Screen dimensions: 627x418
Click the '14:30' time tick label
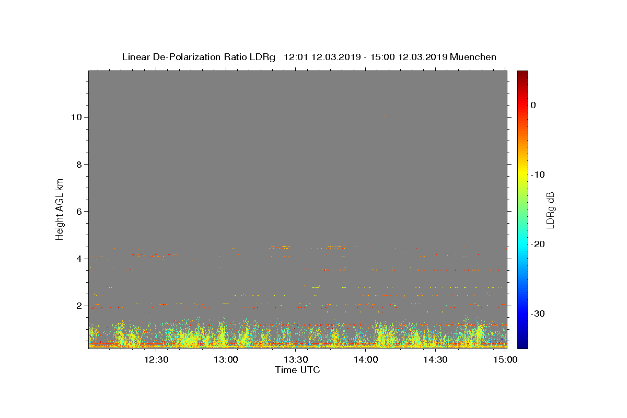(x=435, y=359)
